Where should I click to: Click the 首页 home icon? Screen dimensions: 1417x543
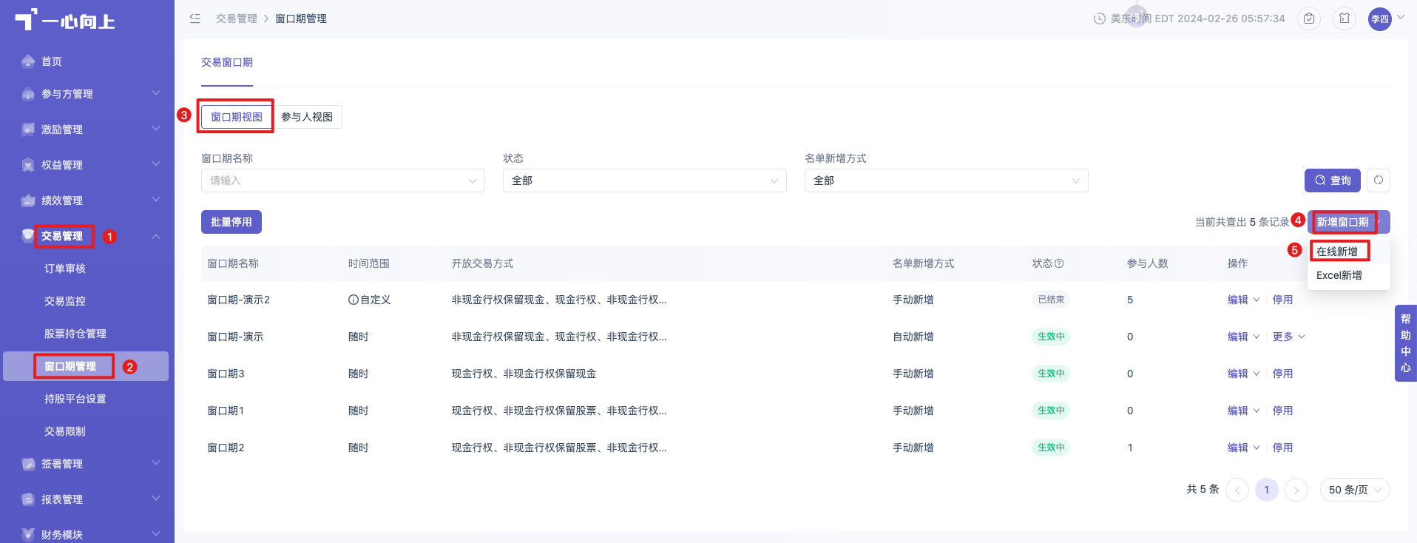(x=28, y=61)
